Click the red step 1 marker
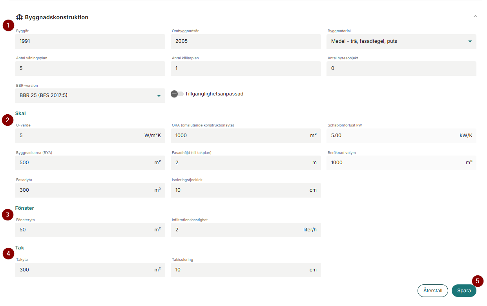The image size is (487, 306). [7, 26]
